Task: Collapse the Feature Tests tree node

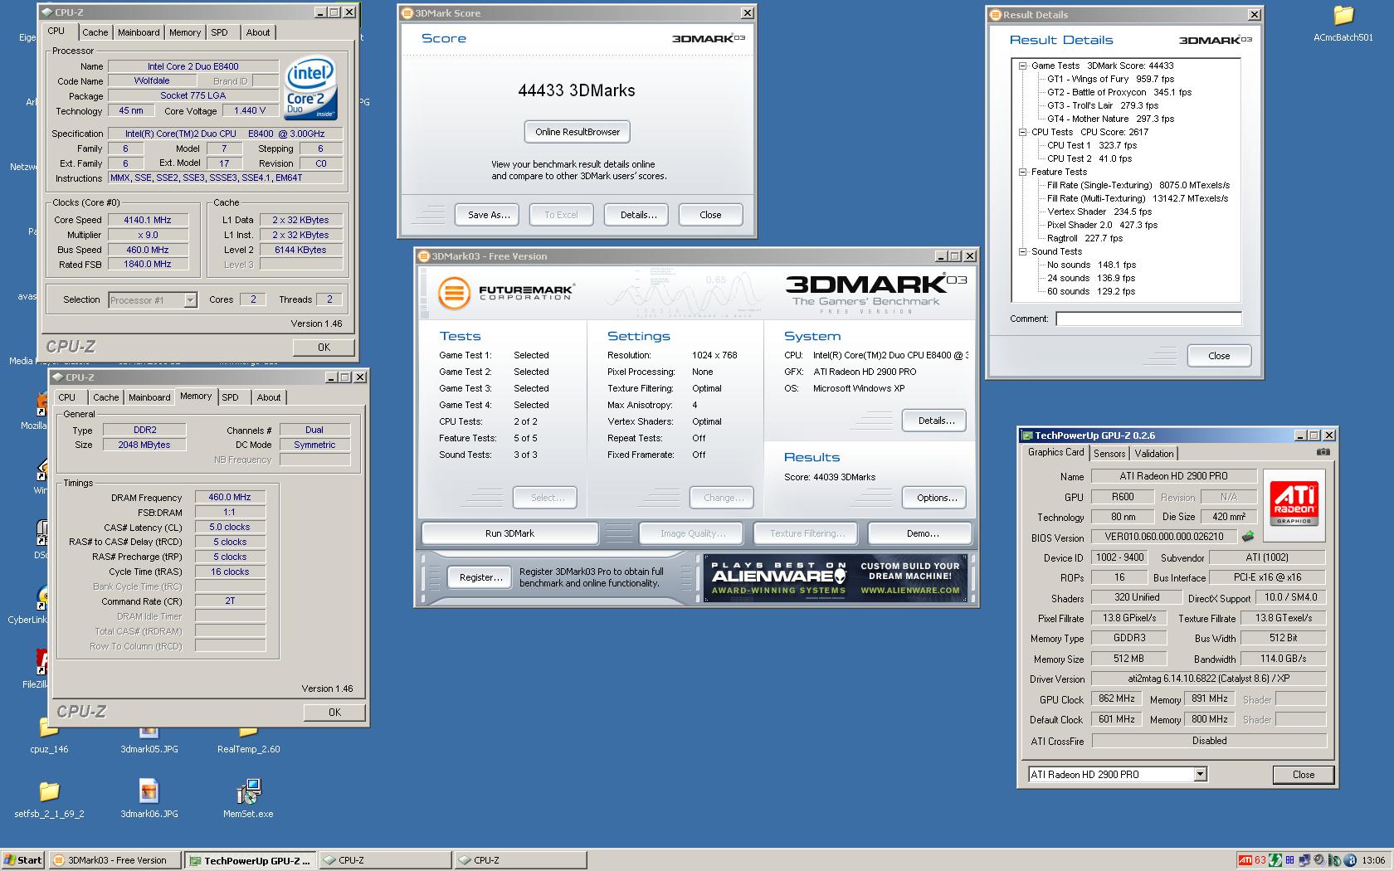Action: tap(1023, 172)
